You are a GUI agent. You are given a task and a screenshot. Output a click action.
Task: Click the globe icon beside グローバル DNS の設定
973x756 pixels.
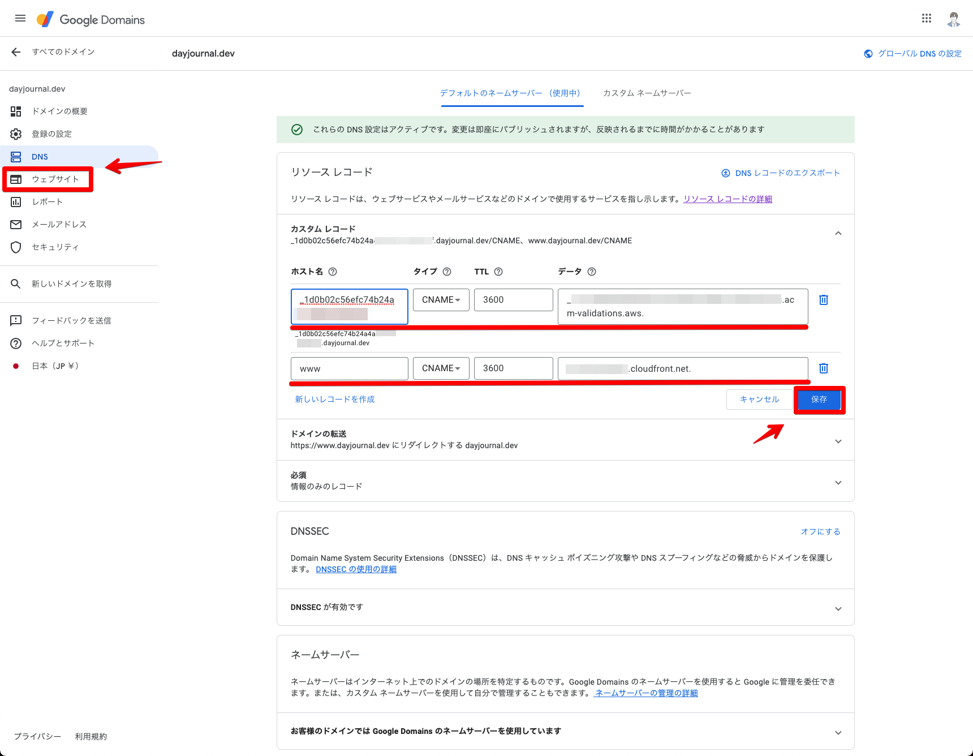point(868,54)
